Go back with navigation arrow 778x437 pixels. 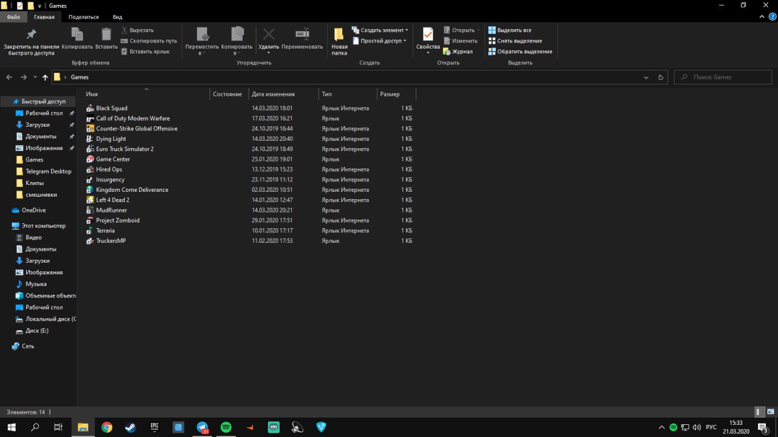(x=9, y=77)
